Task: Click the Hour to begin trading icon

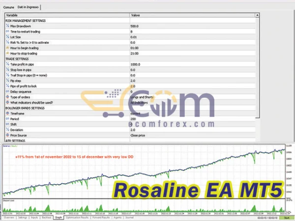Action: tap(7, 48)
